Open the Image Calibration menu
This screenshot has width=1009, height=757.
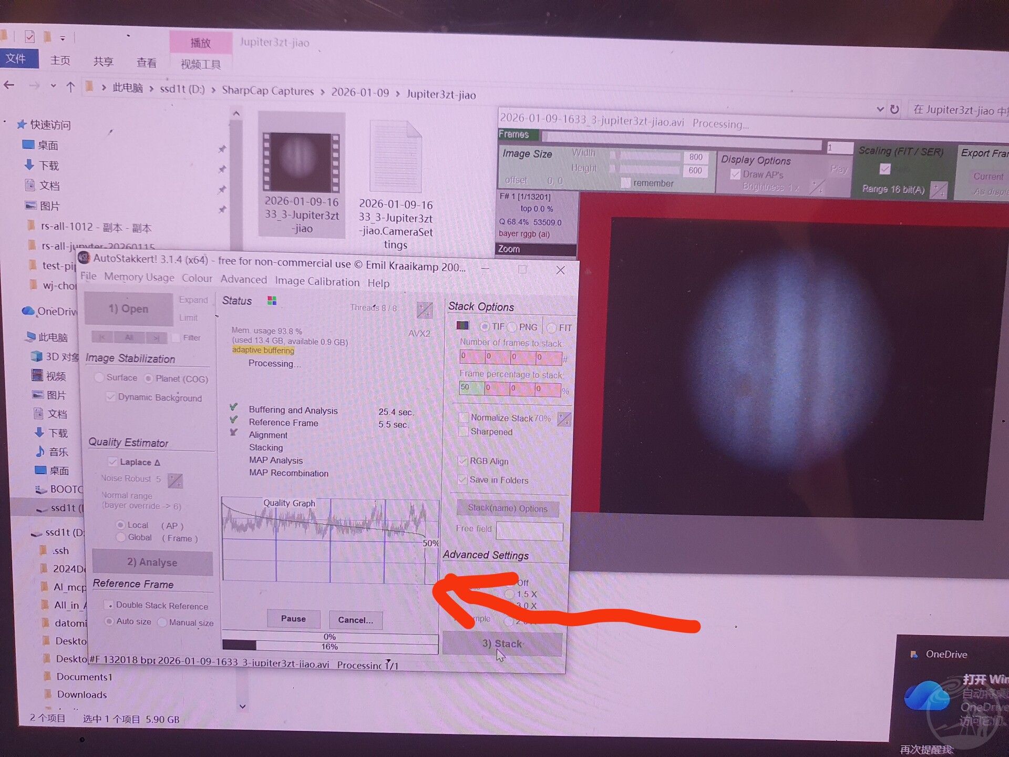pos(317,282)
